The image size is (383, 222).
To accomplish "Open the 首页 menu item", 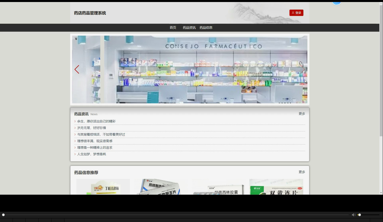I will click(x=173, y=27).
